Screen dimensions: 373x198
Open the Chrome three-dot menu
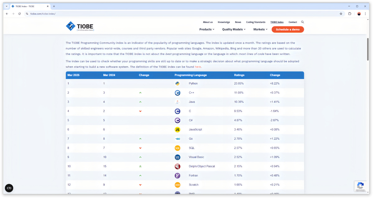pos(366,14)
